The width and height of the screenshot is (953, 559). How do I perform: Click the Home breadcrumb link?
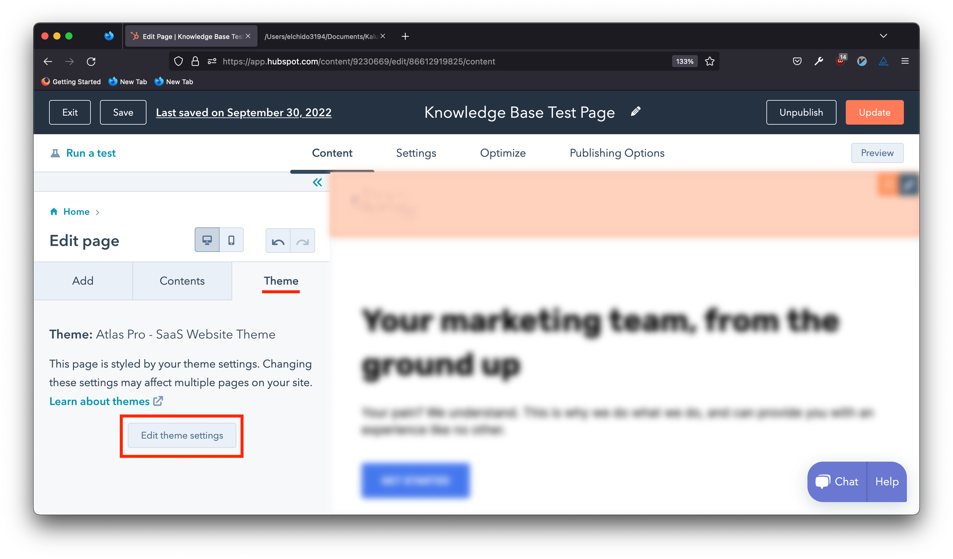click(76, 211)
